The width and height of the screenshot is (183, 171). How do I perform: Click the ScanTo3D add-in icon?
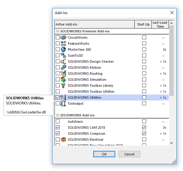pyautogui.click(x=63, y=55)
